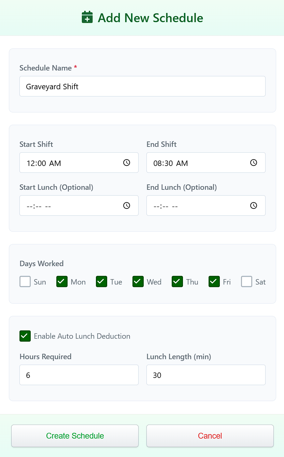
Task: Click the Cancel button
Action: [x=210, y=436]
